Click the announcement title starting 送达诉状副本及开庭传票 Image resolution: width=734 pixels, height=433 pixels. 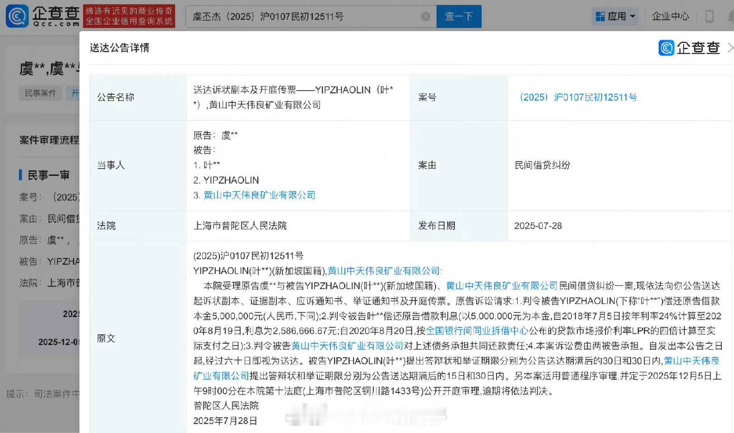pyautogui.click(x=293, y=97)
